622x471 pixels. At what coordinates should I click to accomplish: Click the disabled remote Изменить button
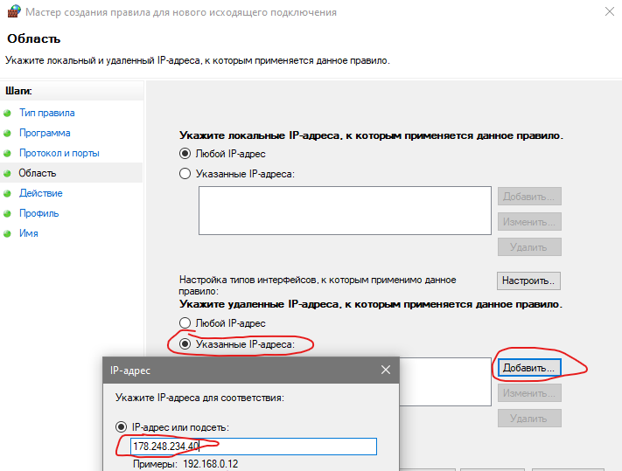[x=529, y=393]
